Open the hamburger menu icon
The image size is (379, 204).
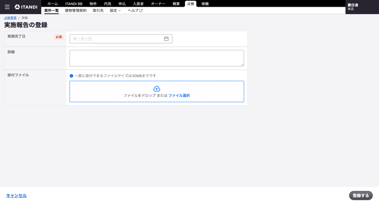coord(7,7)
